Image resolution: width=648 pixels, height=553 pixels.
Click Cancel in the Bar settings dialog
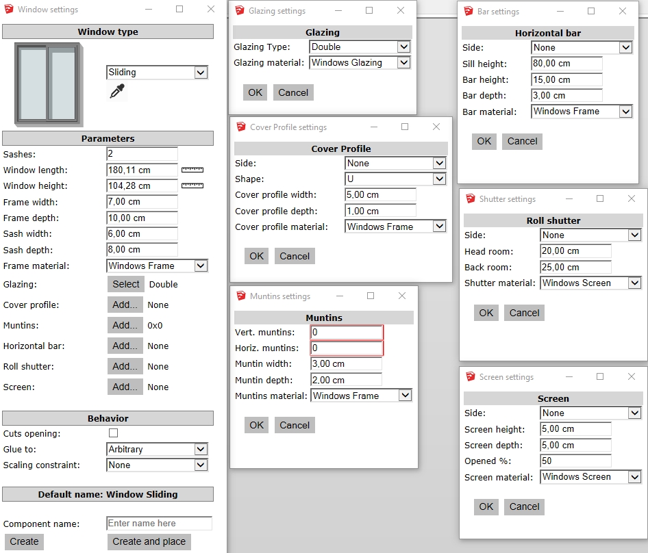[x=522, y=141]
